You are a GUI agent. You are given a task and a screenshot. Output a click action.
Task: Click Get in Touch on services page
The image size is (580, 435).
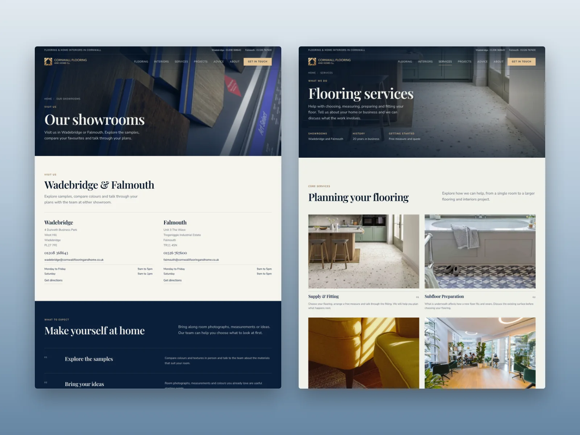click(521, 62)
